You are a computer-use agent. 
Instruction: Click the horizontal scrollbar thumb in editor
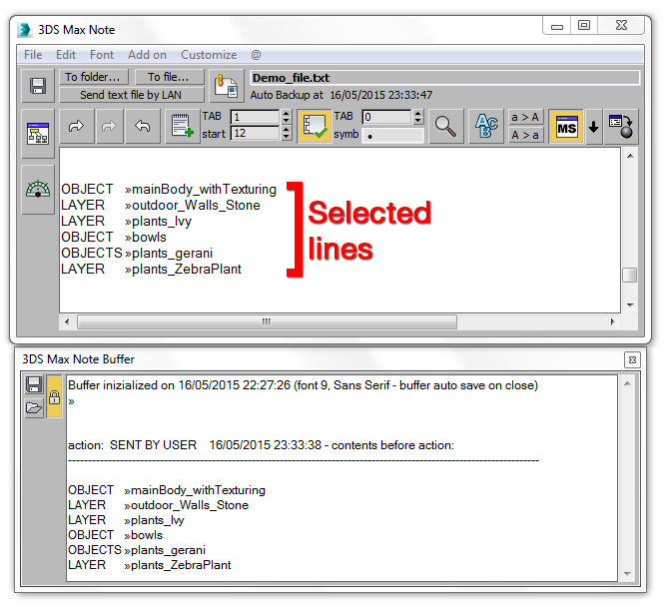point(268,321)
